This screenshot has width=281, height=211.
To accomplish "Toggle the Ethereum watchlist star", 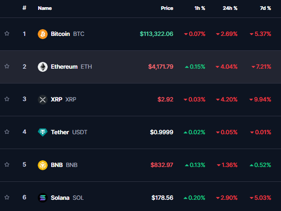I will pos(7,66).
